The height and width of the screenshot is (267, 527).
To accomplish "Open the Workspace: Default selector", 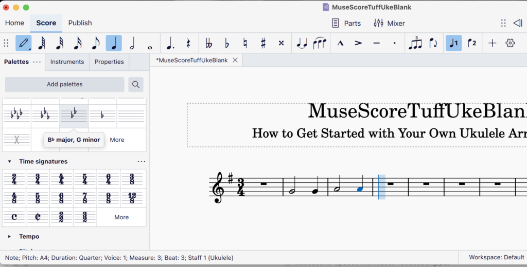I will [x=497, y=257].
